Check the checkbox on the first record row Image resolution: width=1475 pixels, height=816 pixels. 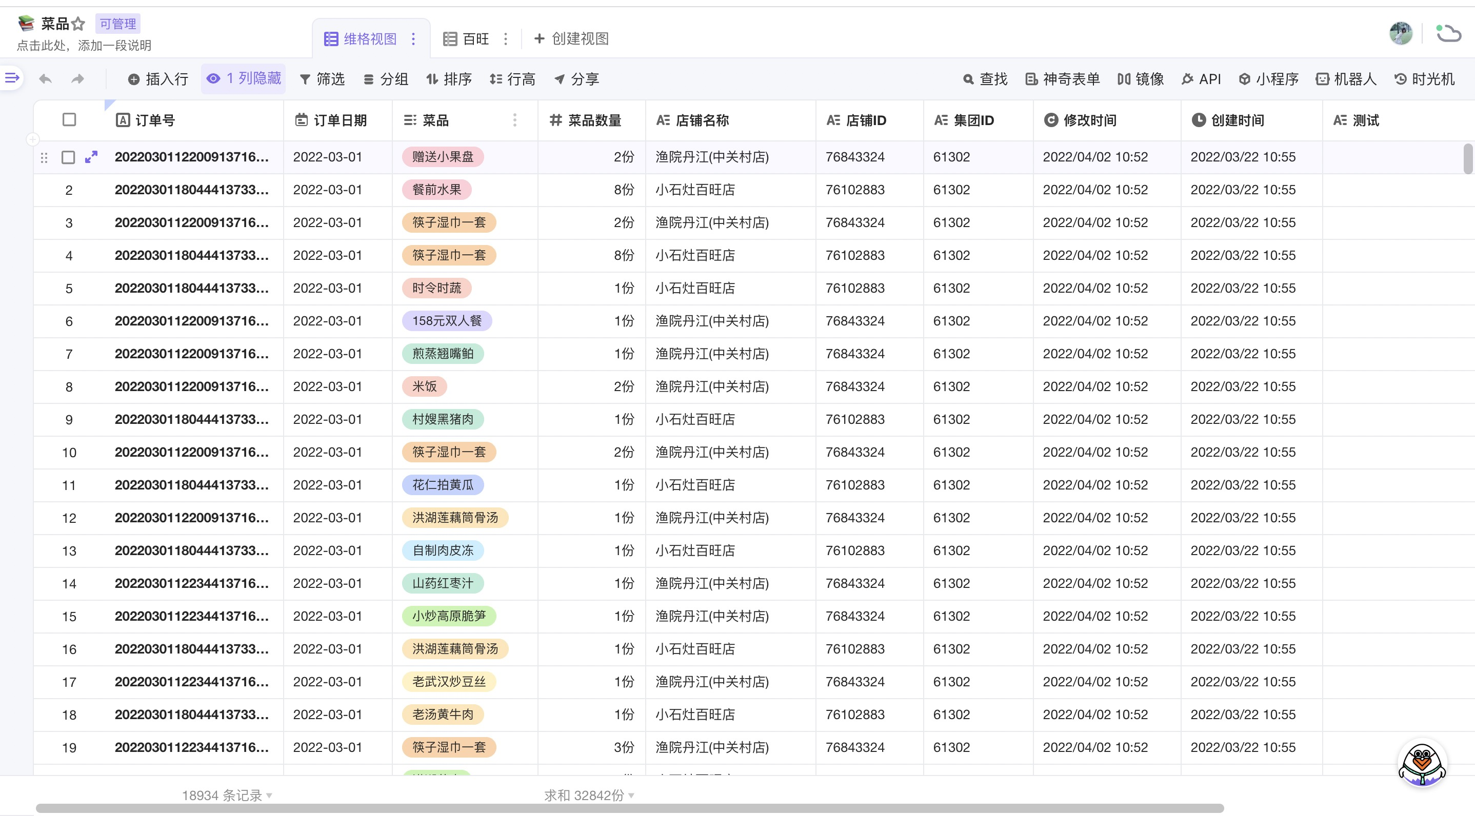[69, 157]
